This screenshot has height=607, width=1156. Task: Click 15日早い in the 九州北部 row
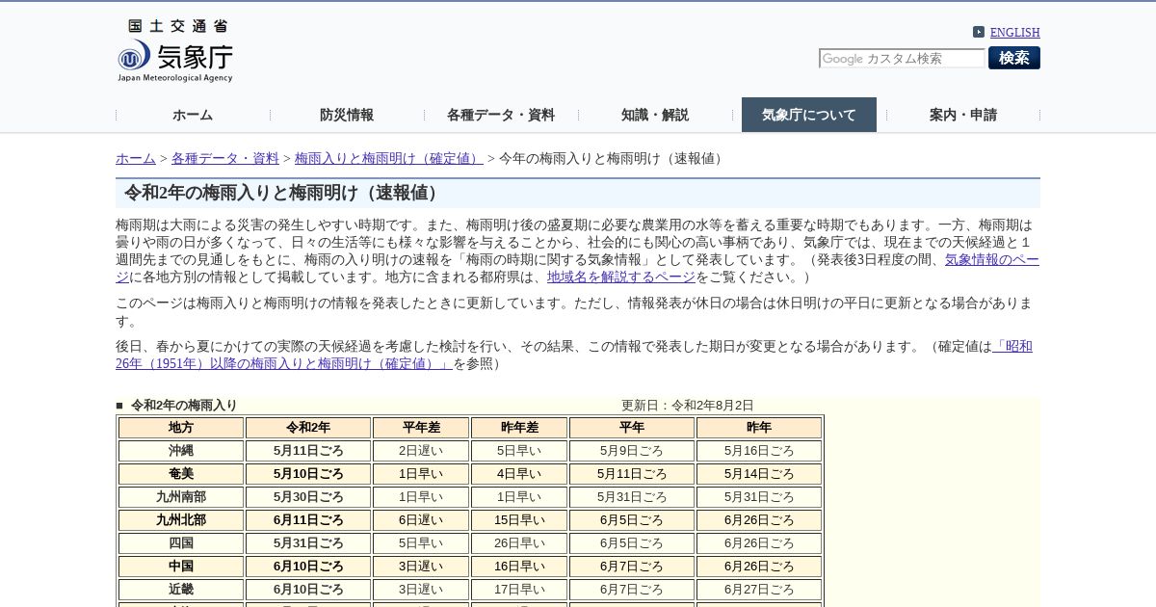tap(519, 520)
